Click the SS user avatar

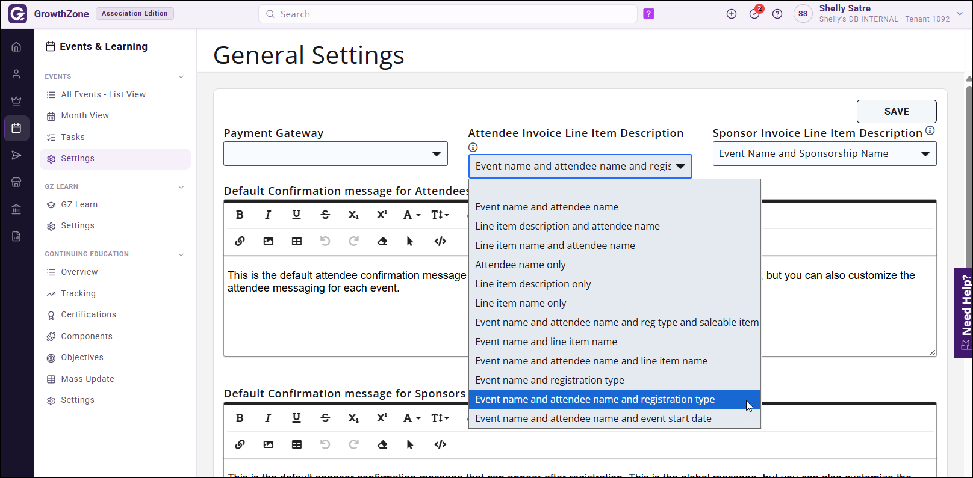click(803, 14)
